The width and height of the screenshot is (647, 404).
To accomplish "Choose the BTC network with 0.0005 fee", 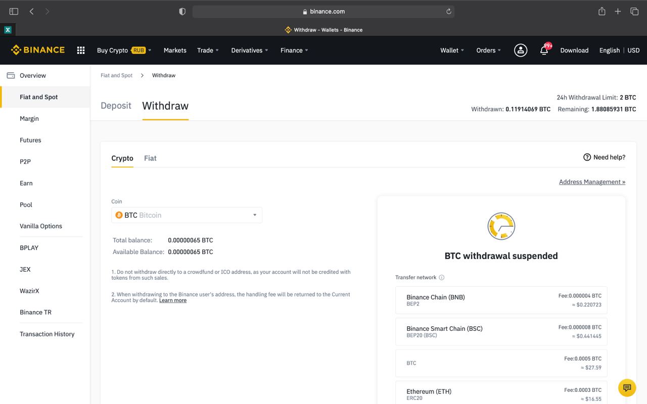I will pyautogui.click(x=501, y=363).
